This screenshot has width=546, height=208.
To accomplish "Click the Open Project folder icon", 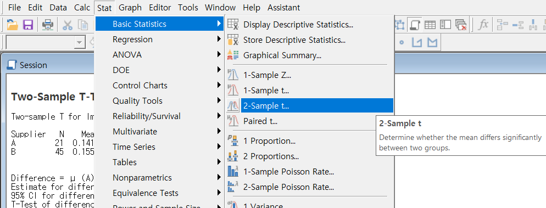I will (x=13, y=24).
